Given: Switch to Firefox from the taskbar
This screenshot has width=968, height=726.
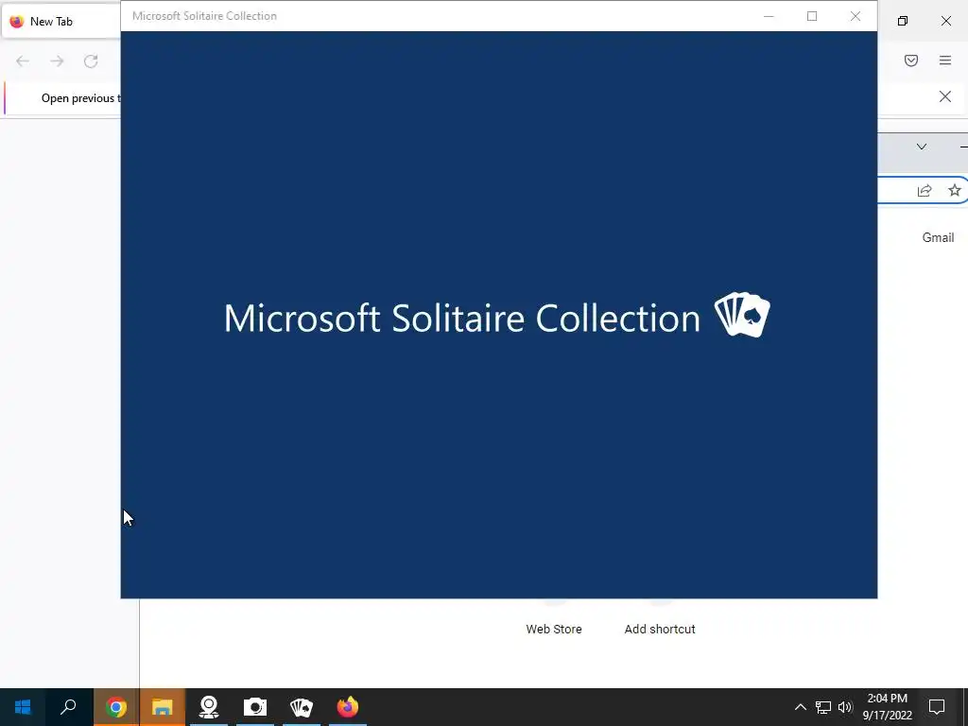Looking at the screenshot, I should pyautogui.click(x=348, y=707).
